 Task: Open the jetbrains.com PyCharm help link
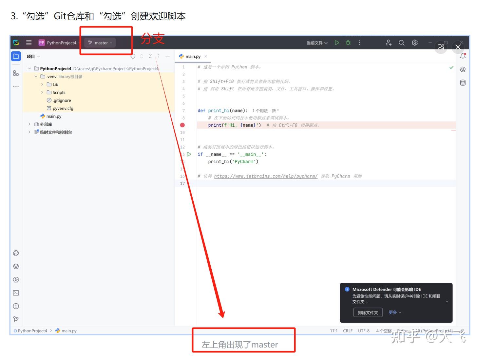pos(265,176)
